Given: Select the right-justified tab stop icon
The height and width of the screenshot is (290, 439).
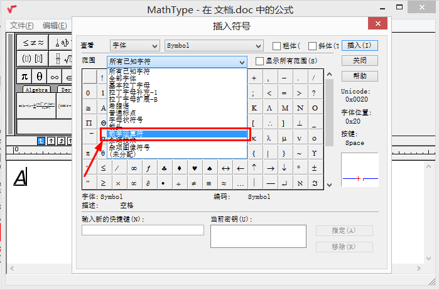Looking at the screenshot, I should coord(61,141).
